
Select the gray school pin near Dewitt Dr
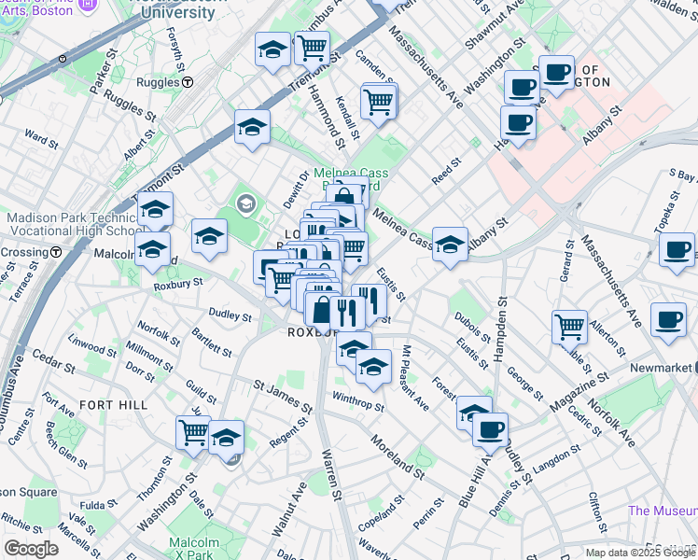point(245,203)
